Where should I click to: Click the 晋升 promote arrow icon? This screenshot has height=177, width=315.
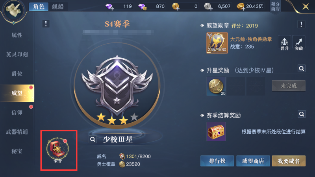[x=284, y=43]
